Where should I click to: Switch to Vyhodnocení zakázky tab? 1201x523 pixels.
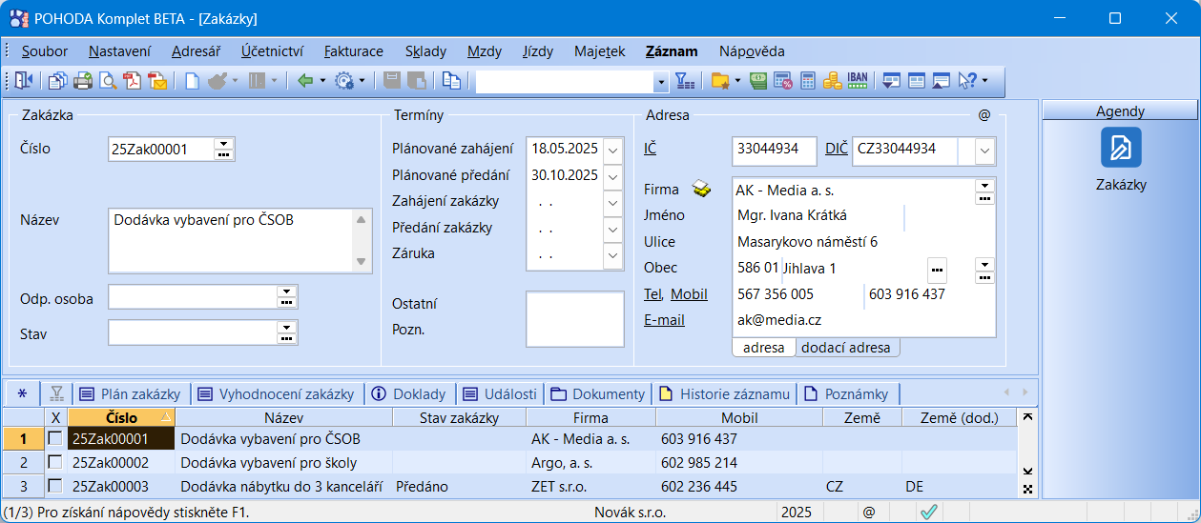276,393
